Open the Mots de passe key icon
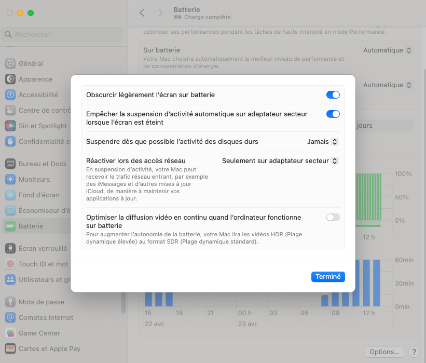This screenshot has height=363, width=426. pyautogui.click(x=10, y=302)
